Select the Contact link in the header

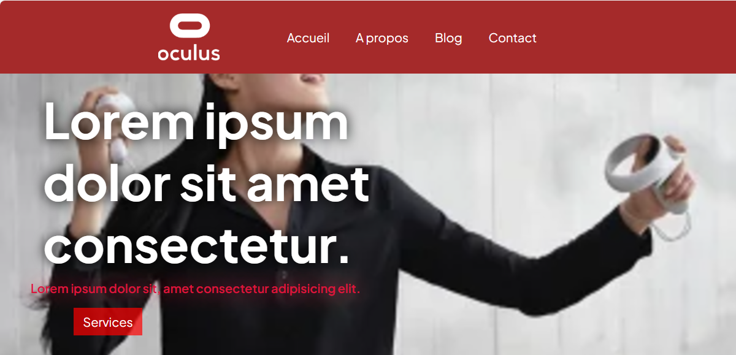click(512, 38)
